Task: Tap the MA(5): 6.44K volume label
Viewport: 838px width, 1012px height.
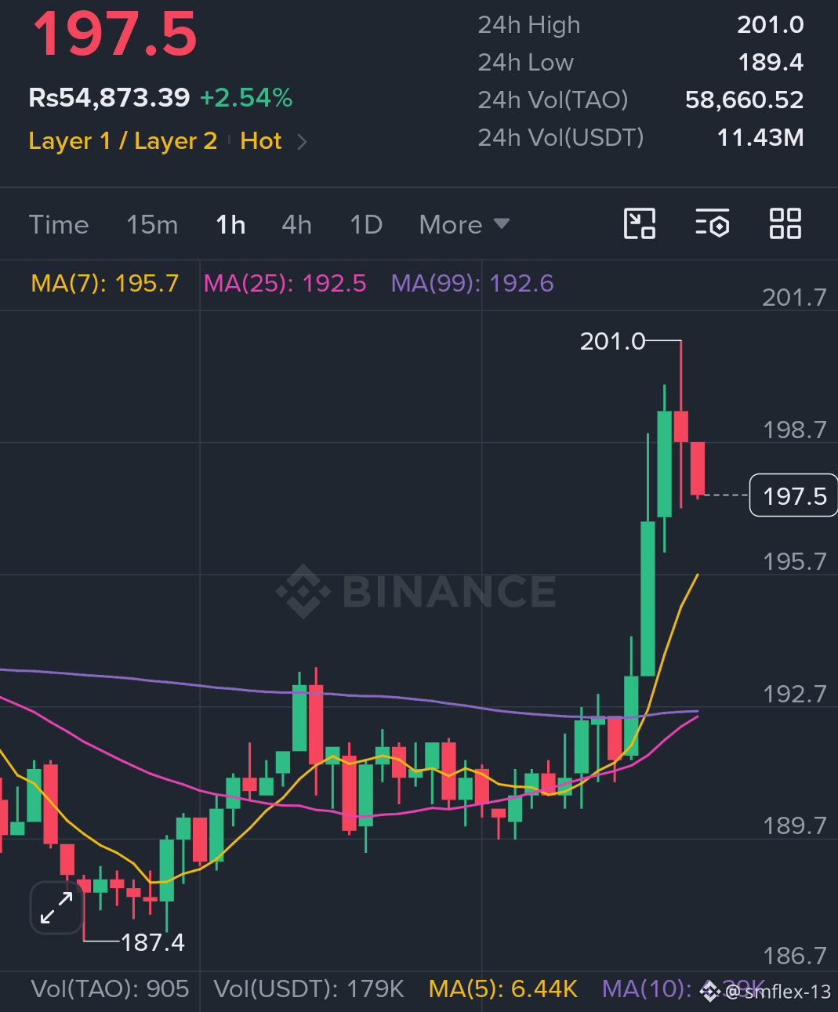Action: tap(503, 989)
